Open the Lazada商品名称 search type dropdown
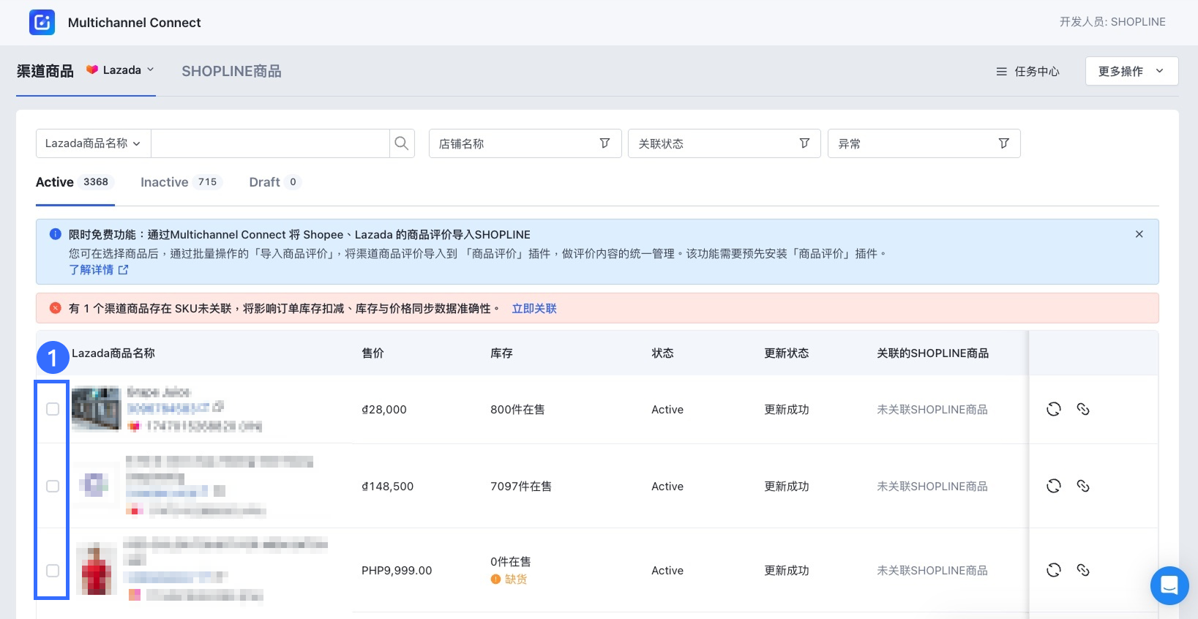This screenshot has height=619, width=1198. coord(93,143)
